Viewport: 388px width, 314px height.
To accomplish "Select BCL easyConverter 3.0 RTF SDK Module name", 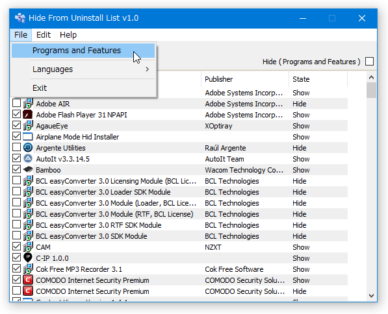I will [x=99, y=225].
